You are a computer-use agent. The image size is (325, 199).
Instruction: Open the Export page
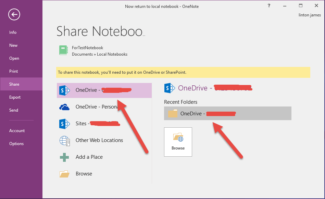point(15,97)
